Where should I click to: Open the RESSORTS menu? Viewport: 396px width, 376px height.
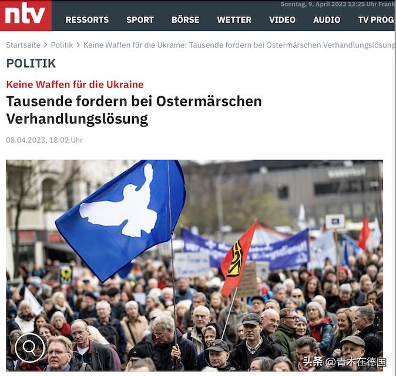[87, 20]
